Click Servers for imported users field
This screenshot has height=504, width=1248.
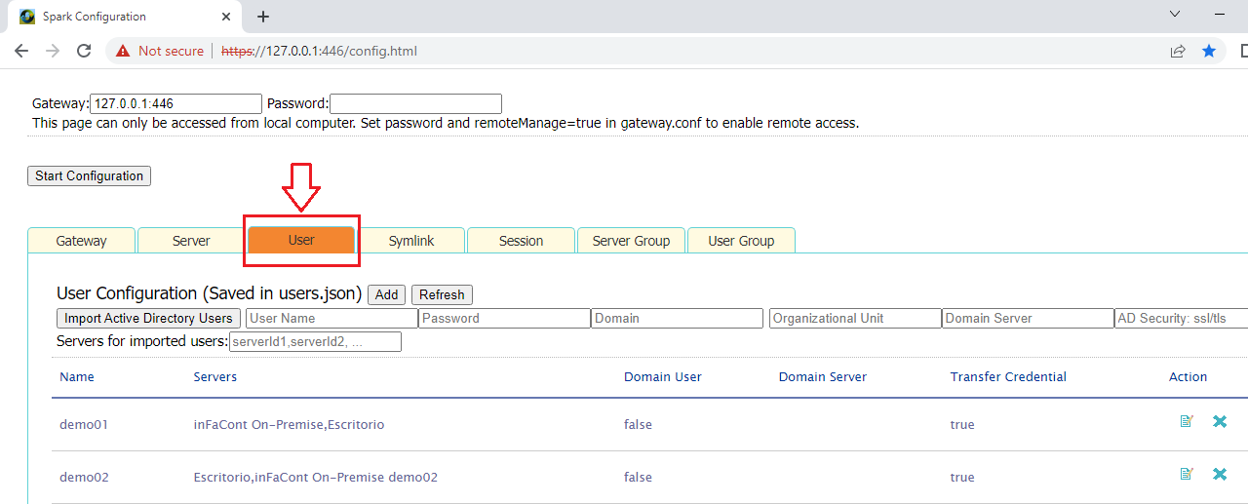click(315, 341)
